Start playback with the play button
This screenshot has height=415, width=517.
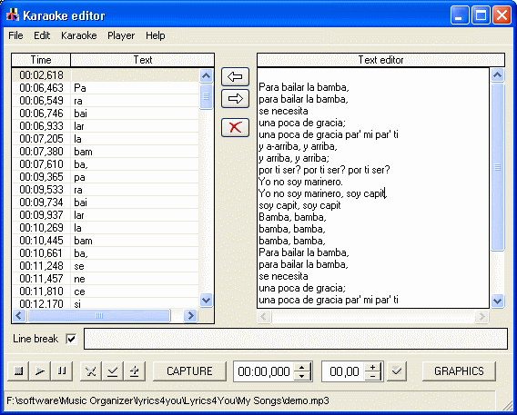click(40, 371)
